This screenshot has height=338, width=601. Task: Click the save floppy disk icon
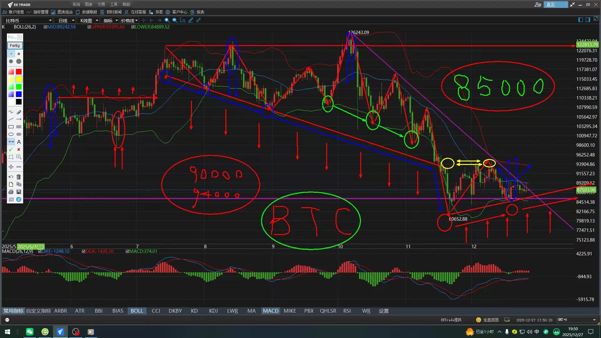pos(19,192)
